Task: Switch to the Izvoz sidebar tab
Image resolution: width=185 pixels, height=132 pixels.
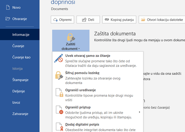Action: pos(16,103)
